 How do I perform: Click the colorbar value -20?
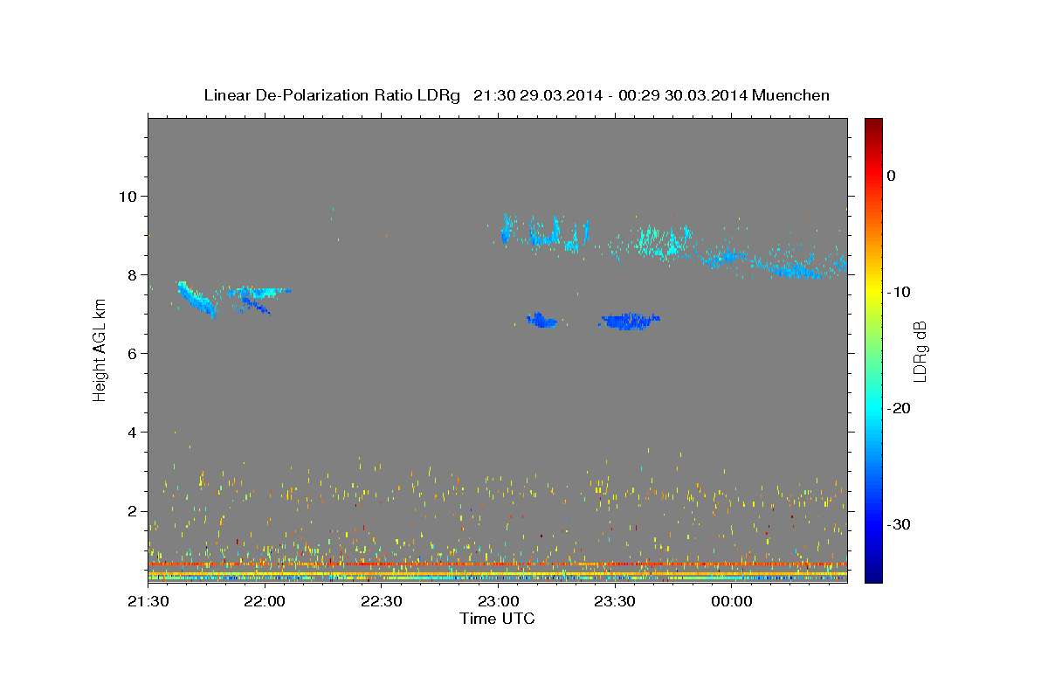coord(899,408)
